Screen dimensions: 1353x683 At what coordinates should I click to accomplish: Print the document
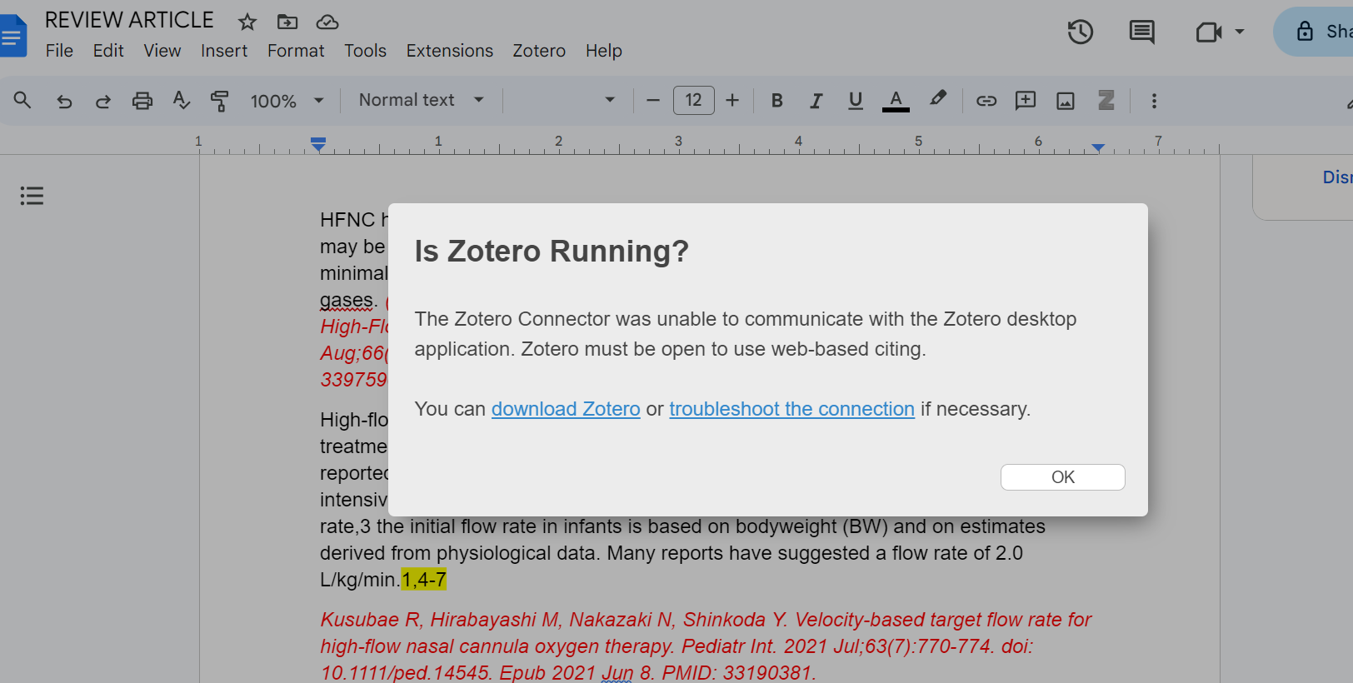point(142,101)
